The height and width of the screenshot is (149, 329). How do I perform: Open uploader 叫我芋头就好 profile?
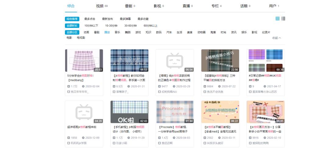(215, 143)
